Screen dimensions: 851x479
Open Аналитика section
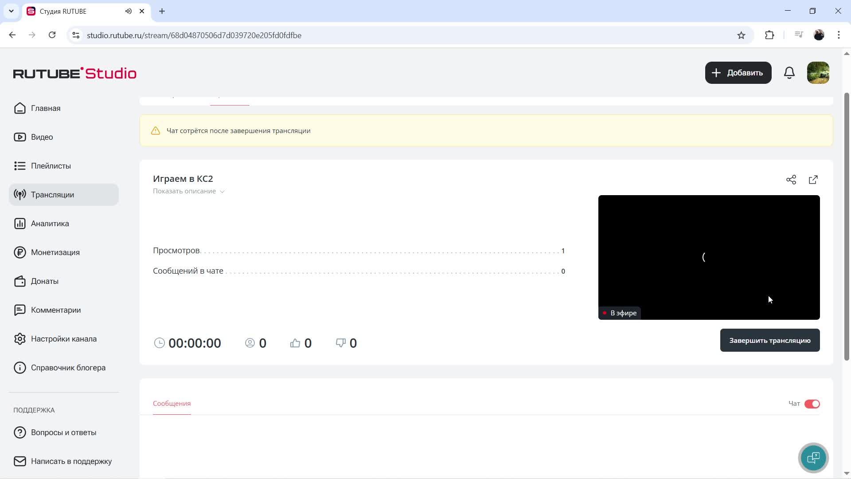64,224
